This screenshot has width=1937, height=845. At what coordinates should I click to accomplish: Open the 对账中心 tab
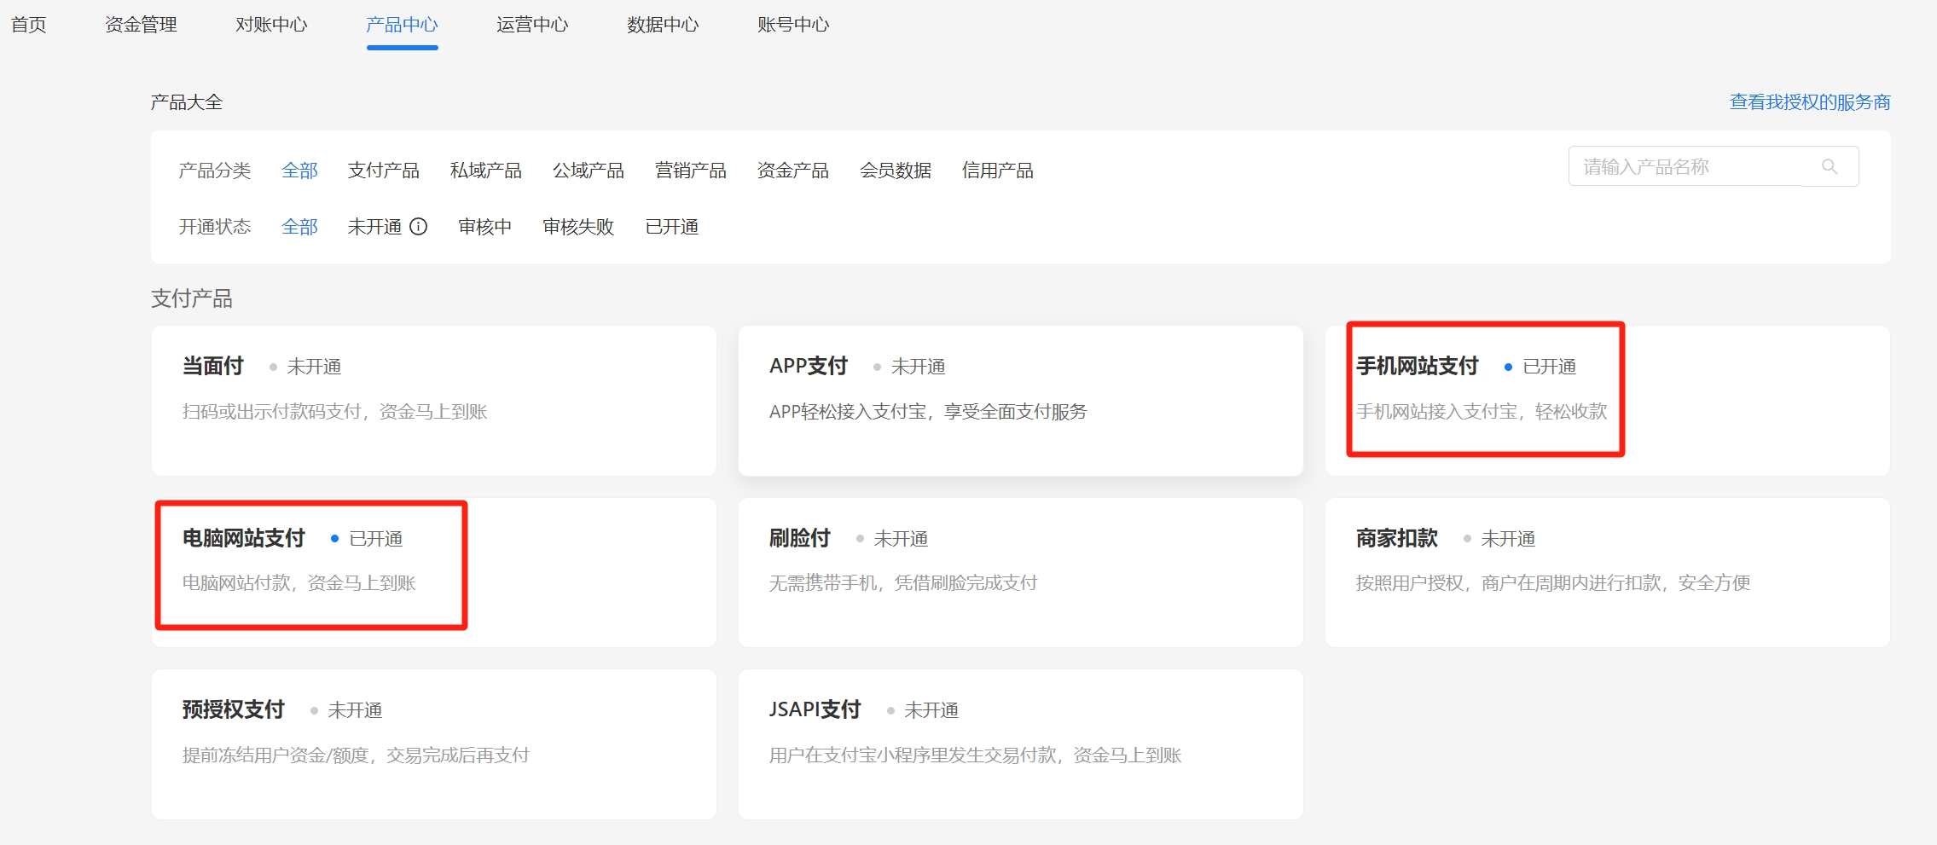(x=271, y=25)
